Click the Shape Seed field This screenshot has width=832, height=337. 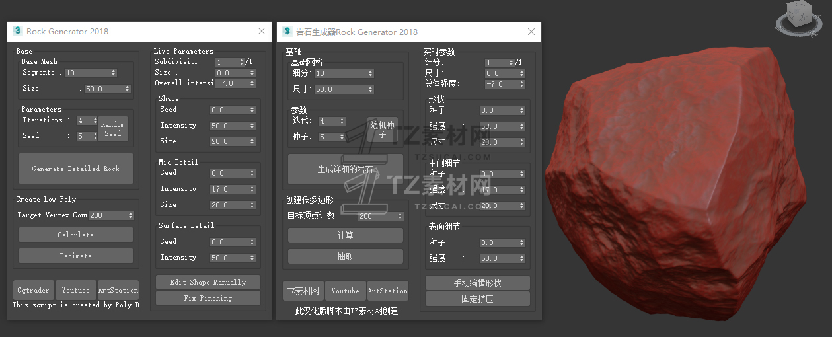229,110
